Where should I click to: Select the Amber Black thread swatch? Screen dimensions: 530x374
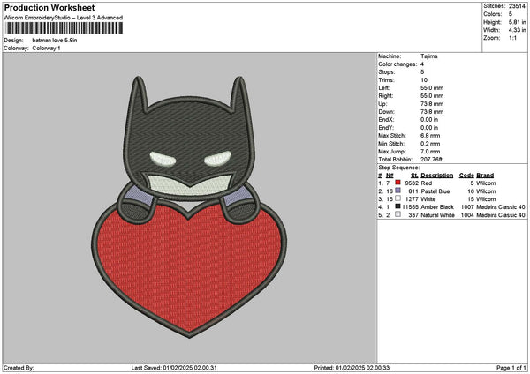click(397, 206)
